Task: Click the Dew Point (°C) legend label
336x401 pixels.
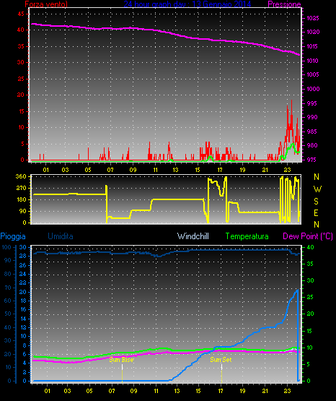Action: (x=308, y=236)
